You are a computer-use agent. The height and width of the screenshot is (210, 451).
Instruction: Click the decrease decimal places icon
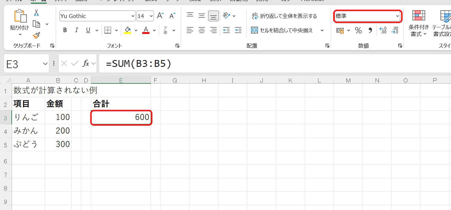394,30
